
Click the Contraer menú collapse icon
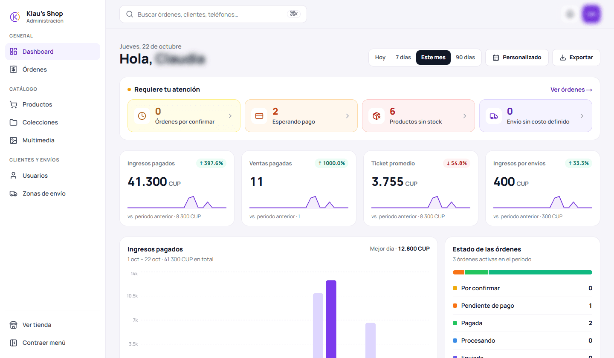coord(14,343)
